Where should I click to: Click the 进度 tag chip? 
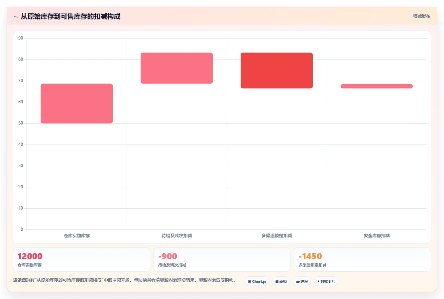tap(302, 281)
